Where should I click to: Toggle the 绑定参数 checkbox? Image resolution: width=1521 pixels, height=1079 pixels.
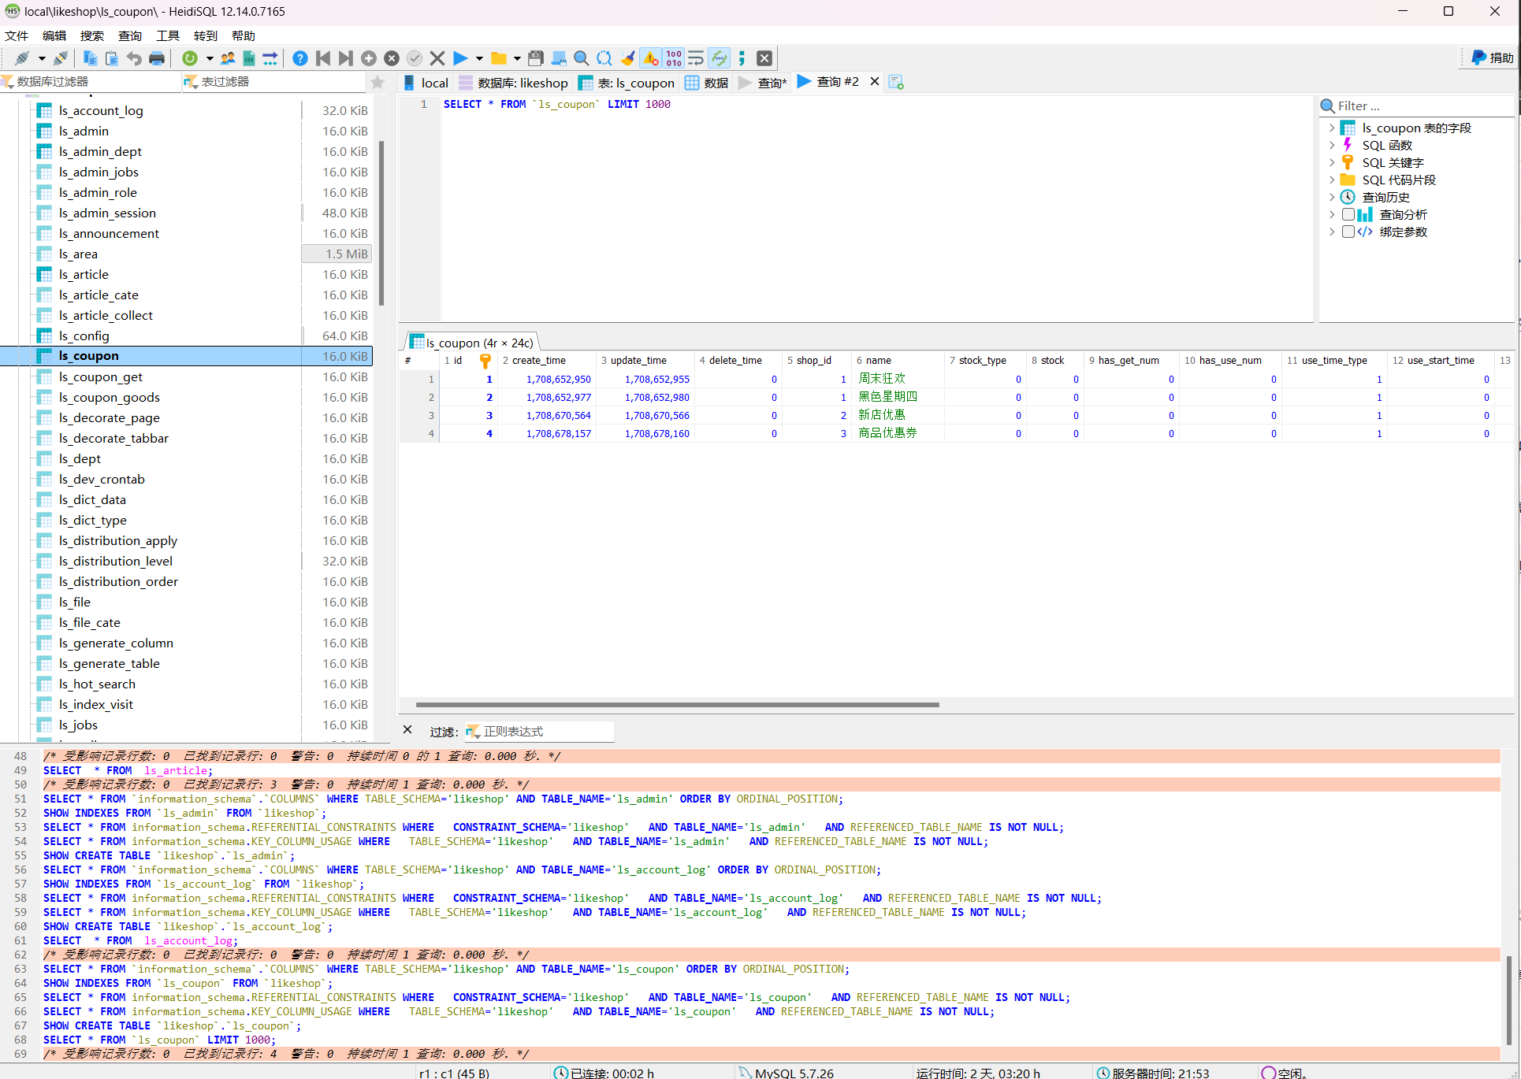pyautogui.click(x=1348, y=232)
